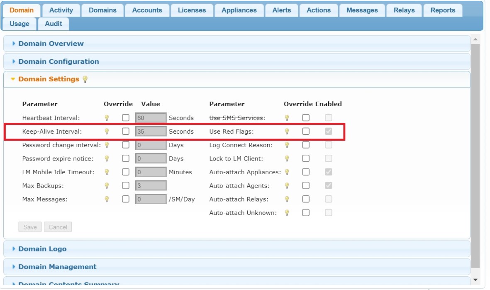Viewport: 490px width, 290px height.
Task: Open the Actions tab
Action: pyautogui.click(x=319, y=10)
